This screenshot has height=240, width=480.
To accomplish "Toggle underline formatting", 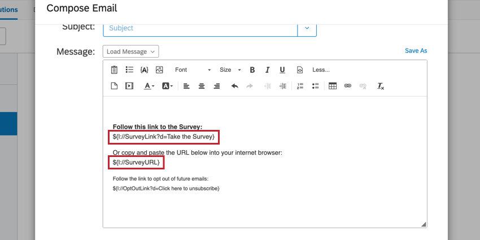I will (282, 70).
